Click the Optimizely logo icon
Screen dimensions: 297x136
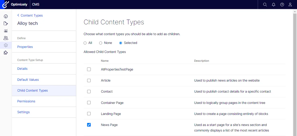(x=5, y=4)
